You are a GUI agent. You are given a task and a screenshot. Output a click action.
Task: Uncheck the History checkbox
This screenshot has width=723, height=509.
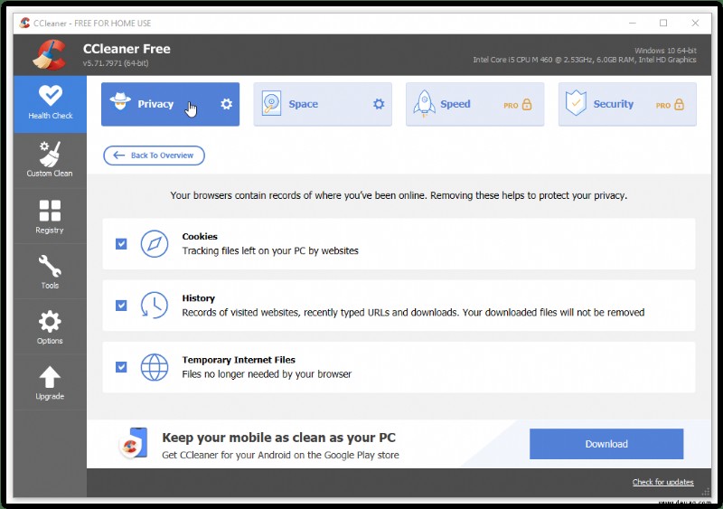[121, 306]
